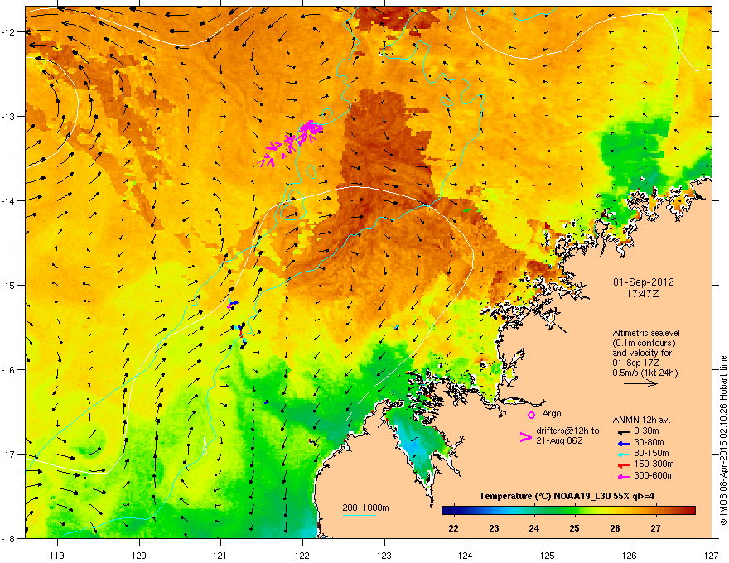Click the magenta drifters arrowhead legend symbol
This screenshot has width=729, height=563.
click(x=526, y=436)
